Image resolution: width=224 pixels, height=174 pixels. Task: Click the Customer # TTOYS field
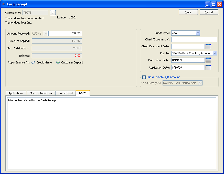click(x=35, y=13)
